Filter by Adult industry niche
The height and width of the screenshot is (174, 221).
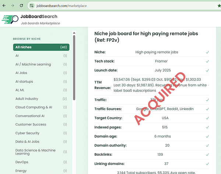(x=41, y=99)
